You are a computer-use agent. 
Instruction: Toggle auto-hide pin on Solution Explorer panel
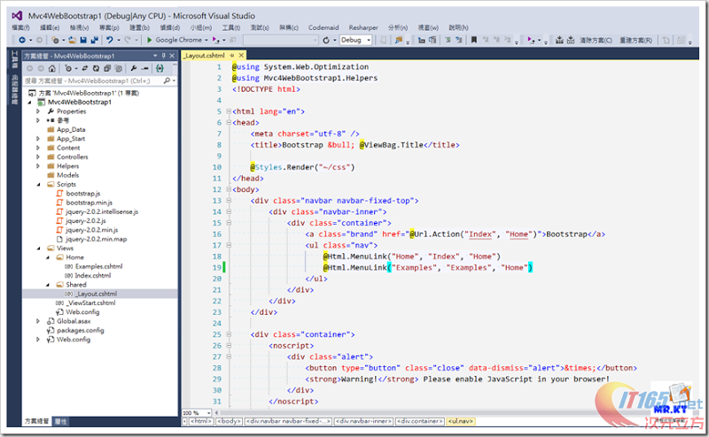pos(164,56)
